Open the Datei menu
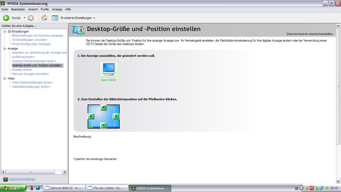The height and width of the screenshot is (192, 341). point(5,9)
